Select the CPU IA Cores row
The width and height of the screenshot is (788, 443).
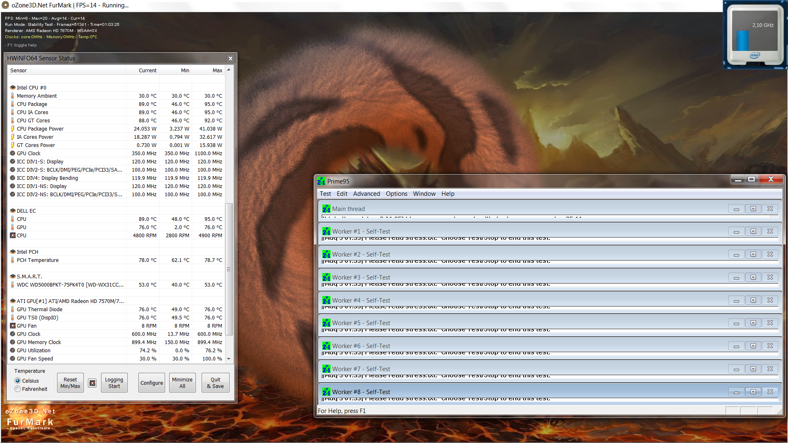tap(116, 112)
